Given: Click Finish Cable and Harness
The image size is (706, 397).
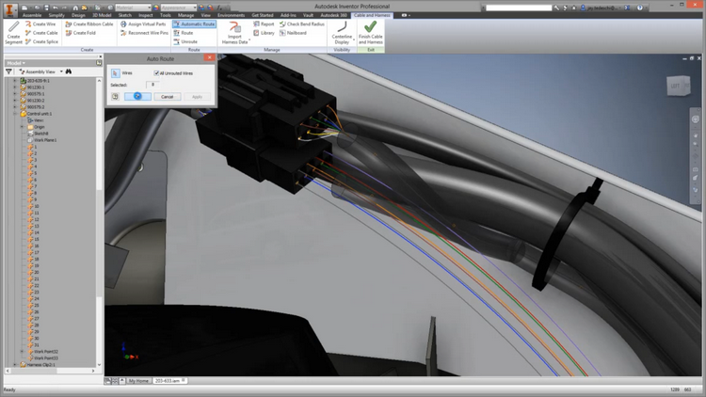Looking at the screenshot, I should point(370,34).
